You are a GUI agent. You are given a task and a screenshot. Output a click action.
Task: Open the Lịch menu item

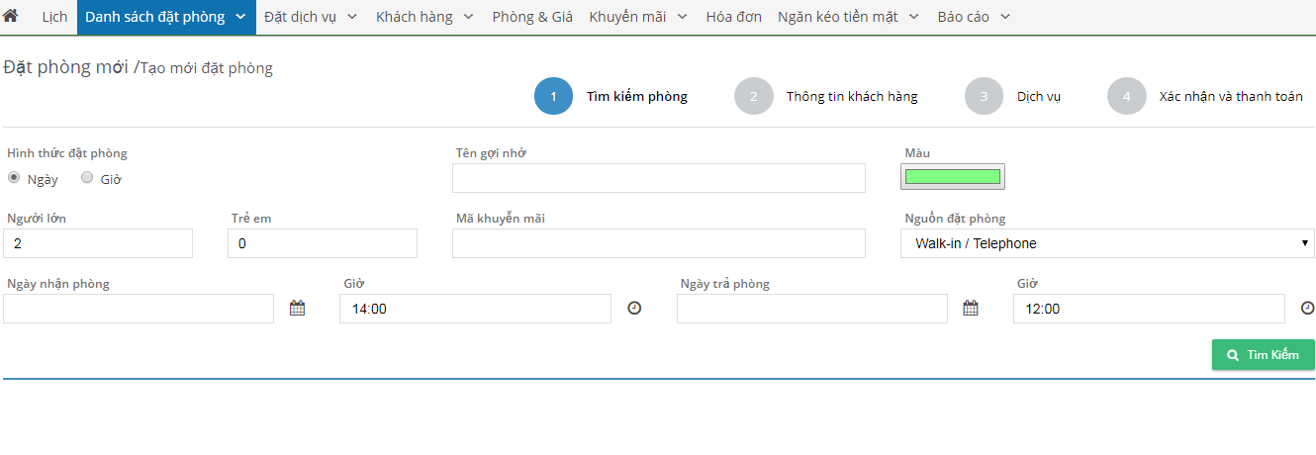pos(54,17)
